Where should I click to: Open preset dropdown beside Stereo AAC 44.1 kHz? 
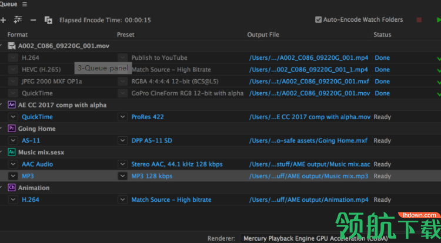coord(123,164)
